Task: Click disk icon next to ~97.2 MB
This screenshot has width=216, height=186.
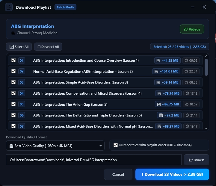Action: (161, 115)
